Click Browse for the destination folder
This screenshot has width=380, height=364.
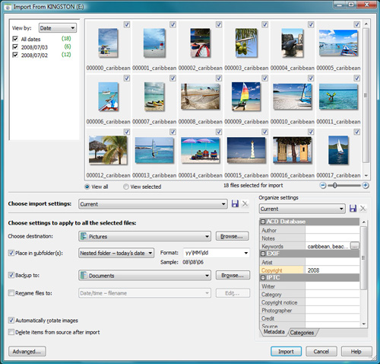tap(232, 236)
